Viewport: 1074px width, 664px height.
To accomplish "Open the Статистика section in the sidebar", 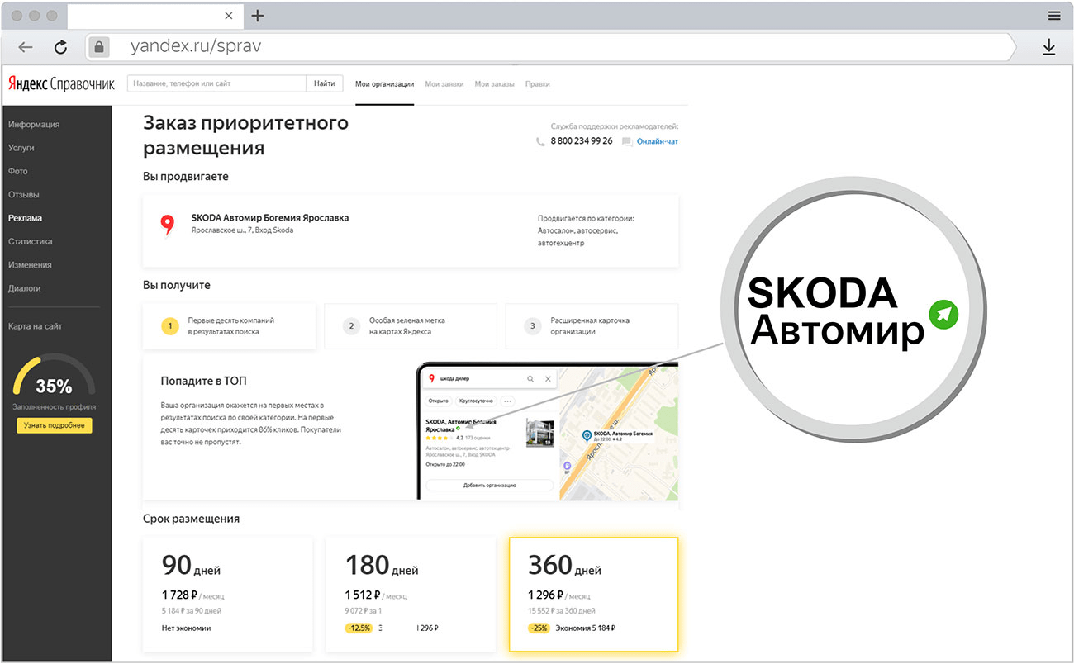I will click(x=31, y=241).
